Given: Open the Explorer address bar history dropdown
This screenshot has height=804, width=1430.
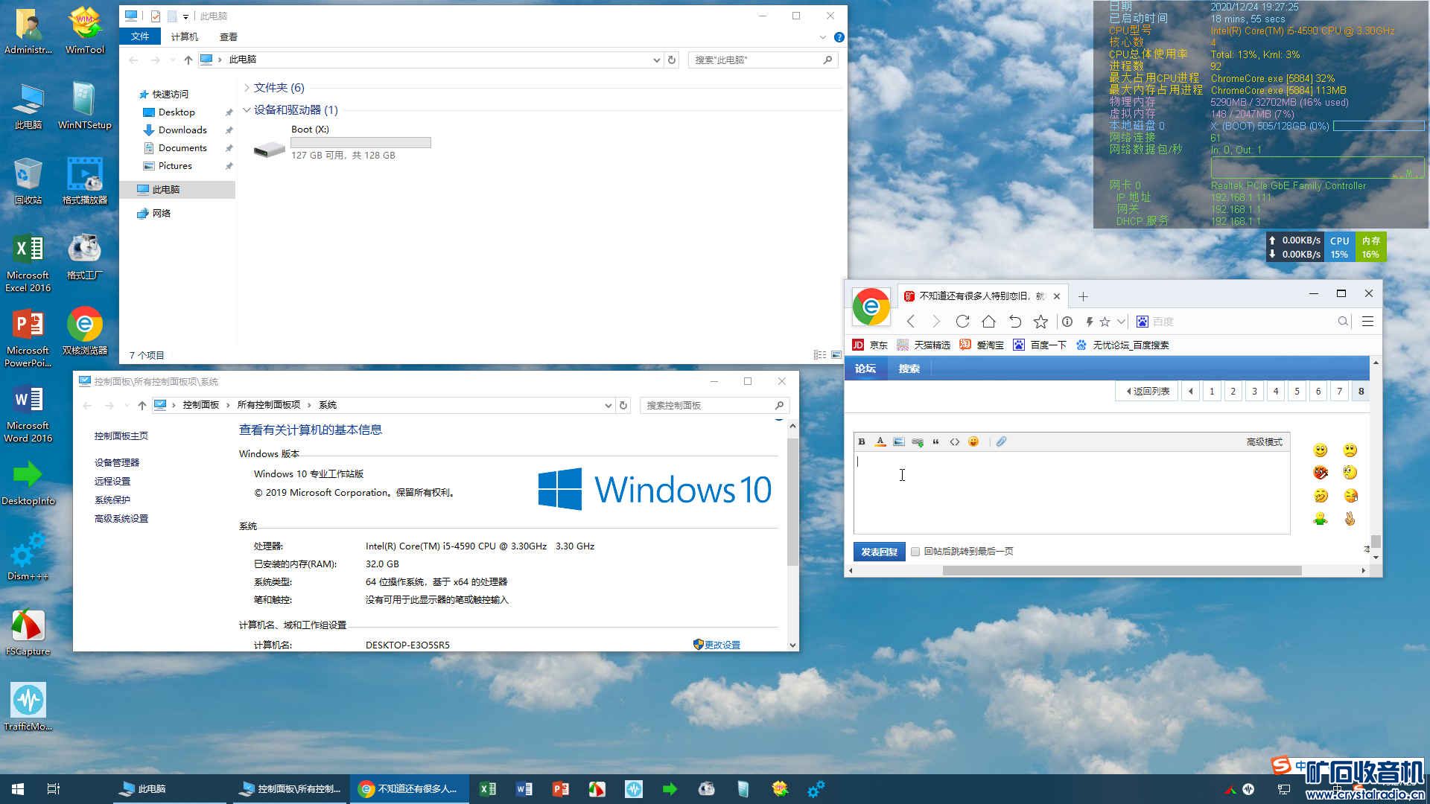Looking at the screenshot, I should [x=656, y=60].
